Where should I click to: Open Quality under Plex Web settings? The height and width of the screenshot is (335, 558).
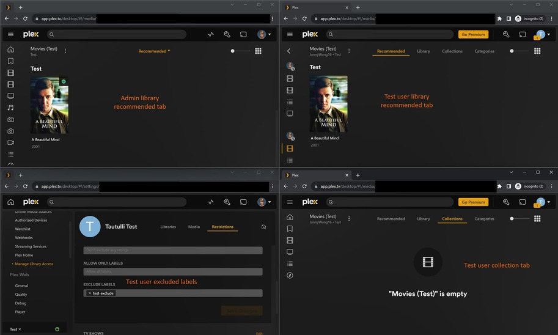tap(21, 295)
